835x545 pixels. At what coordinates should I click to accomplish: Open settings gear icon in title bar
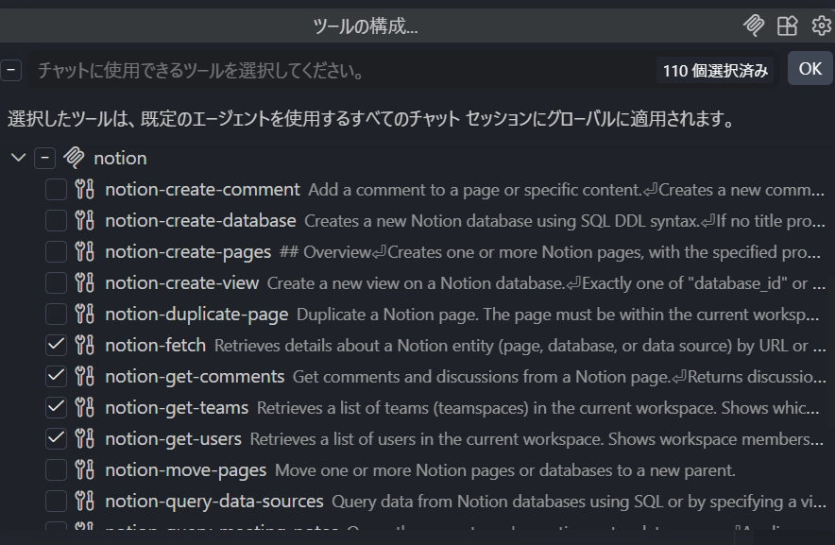[x=821, y=26]
